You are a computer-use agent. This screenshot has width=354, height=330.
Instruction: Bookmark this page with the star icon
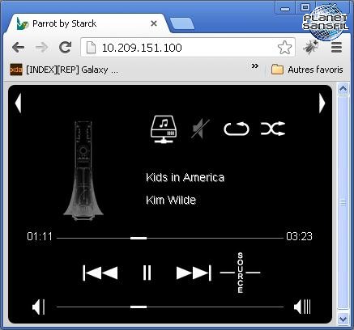284,48
